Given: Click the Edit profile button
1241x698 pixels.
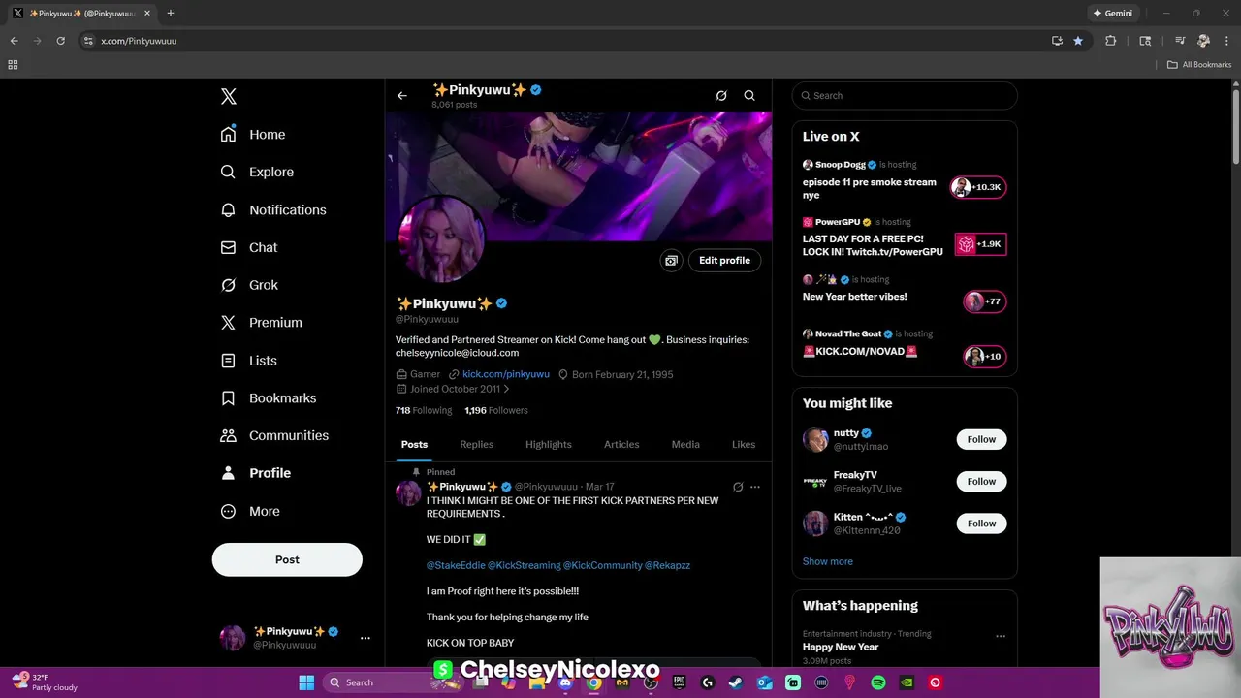Looking at the screenshot, I should click(x=725, y=261).
